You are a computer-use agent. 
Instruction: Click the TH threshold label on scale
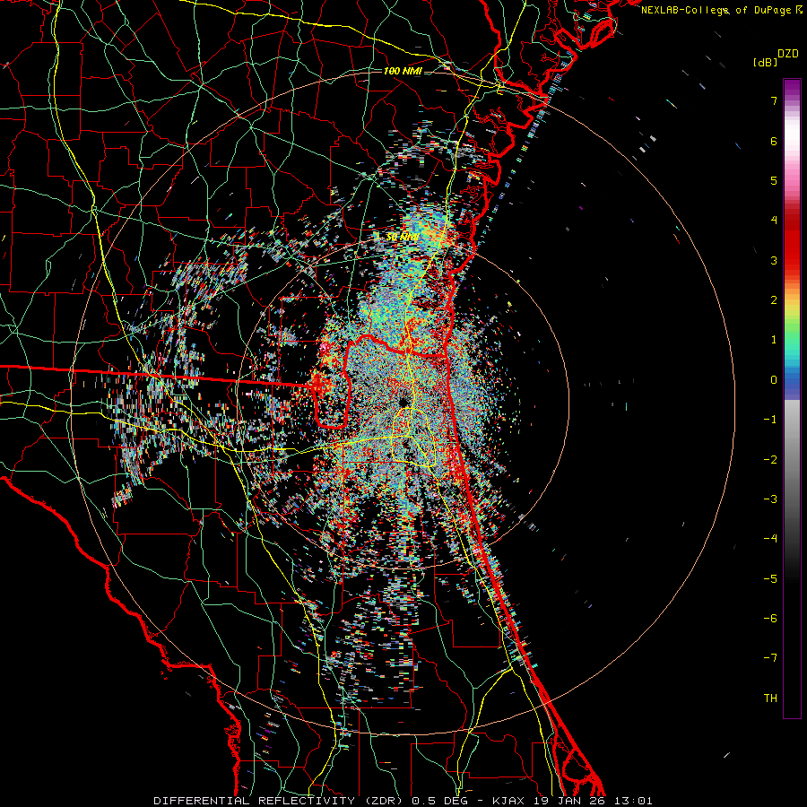[x=770, y=698]
